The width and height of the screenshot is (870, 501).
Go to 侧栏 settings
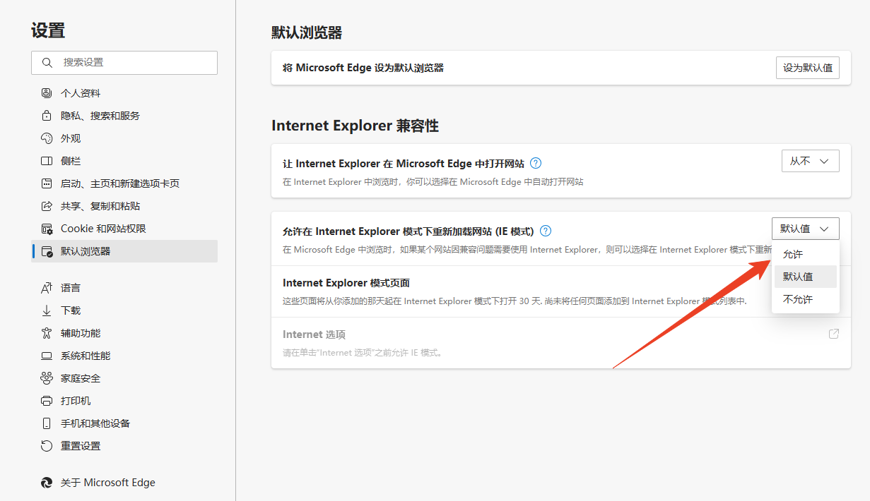[124, 161]
